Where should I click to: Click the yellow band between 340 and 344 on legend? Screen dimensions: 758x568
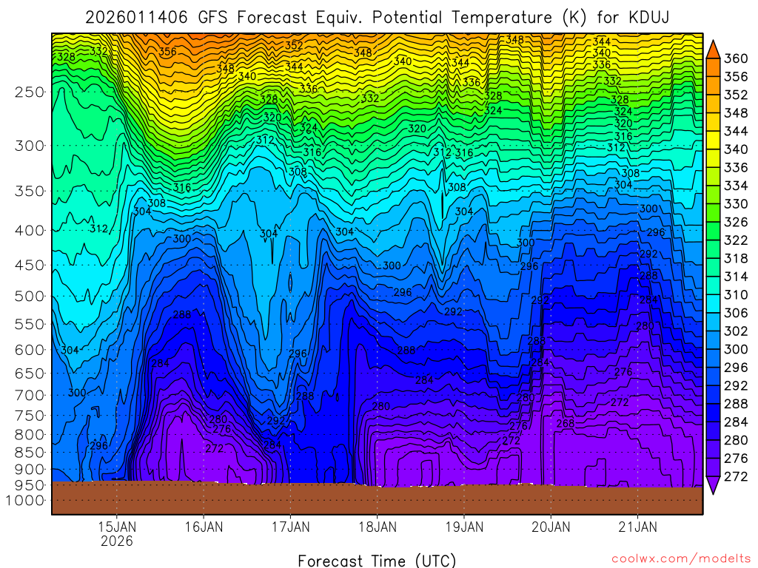tap(713, 140)
